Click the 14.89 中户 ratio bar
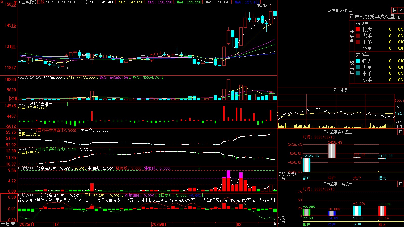 pos(332,213)
